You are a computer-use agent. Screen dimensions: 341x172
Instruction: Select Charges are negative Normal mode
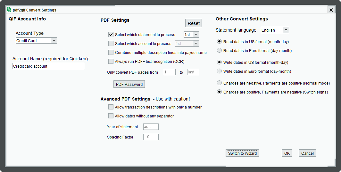[220, 83]
